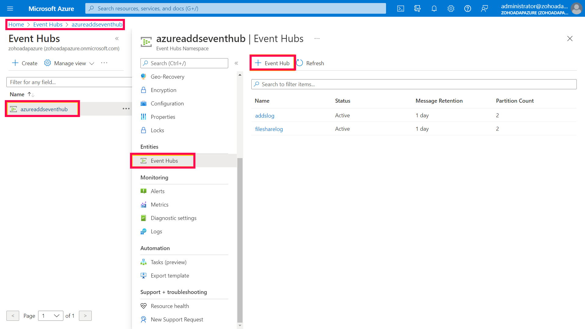
Task: Open the feedback icon in header
Action: coord(484,9)
